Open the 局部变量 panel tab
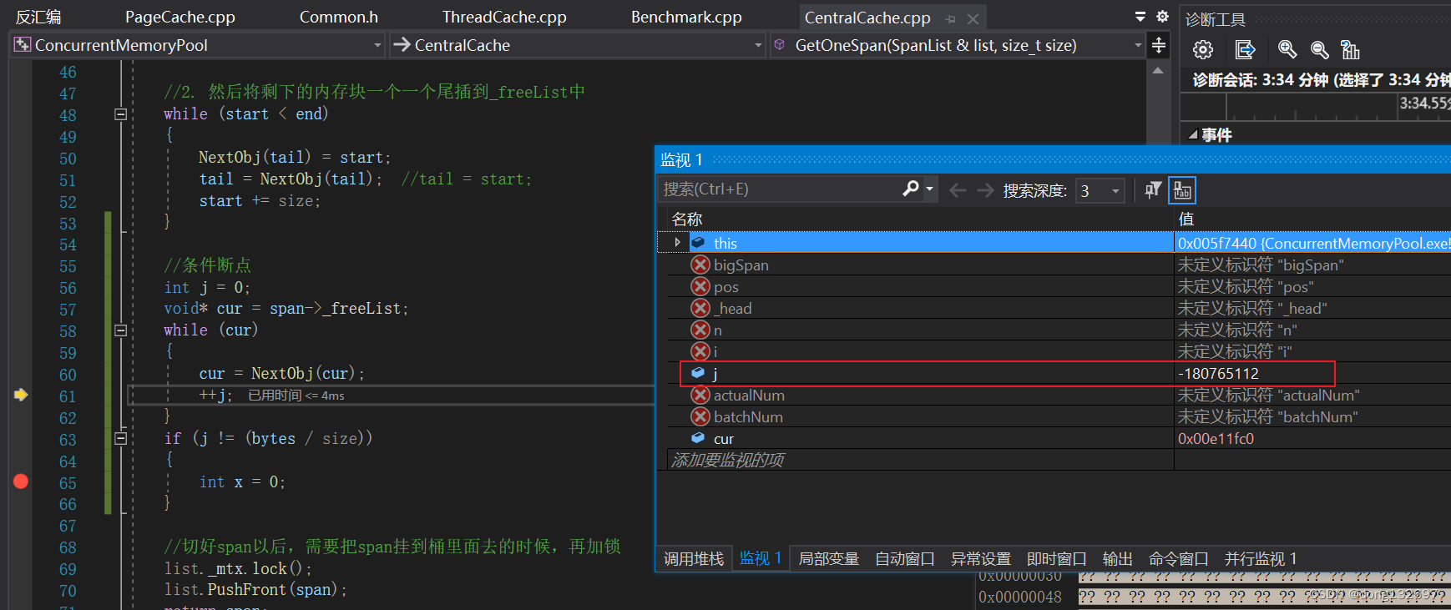Image resolution: width=1451 pixels, height=610 pixels. coord(829,558)
